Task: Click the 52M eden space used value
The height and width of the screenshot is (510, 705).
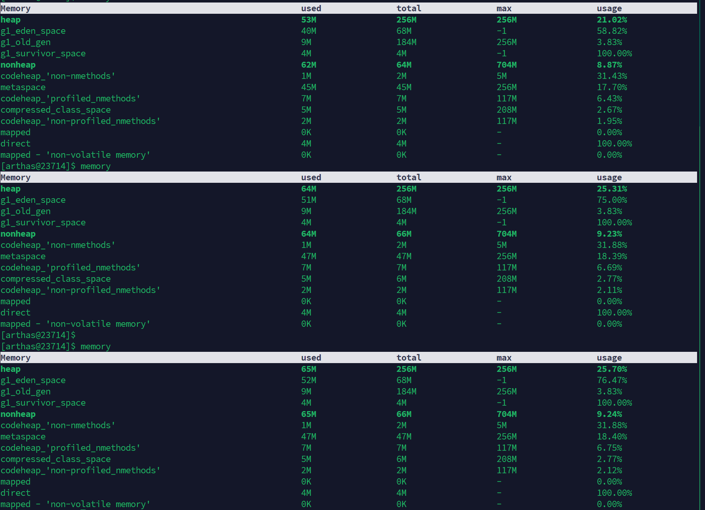Action: pyautogui.click(x=309, y=380)
